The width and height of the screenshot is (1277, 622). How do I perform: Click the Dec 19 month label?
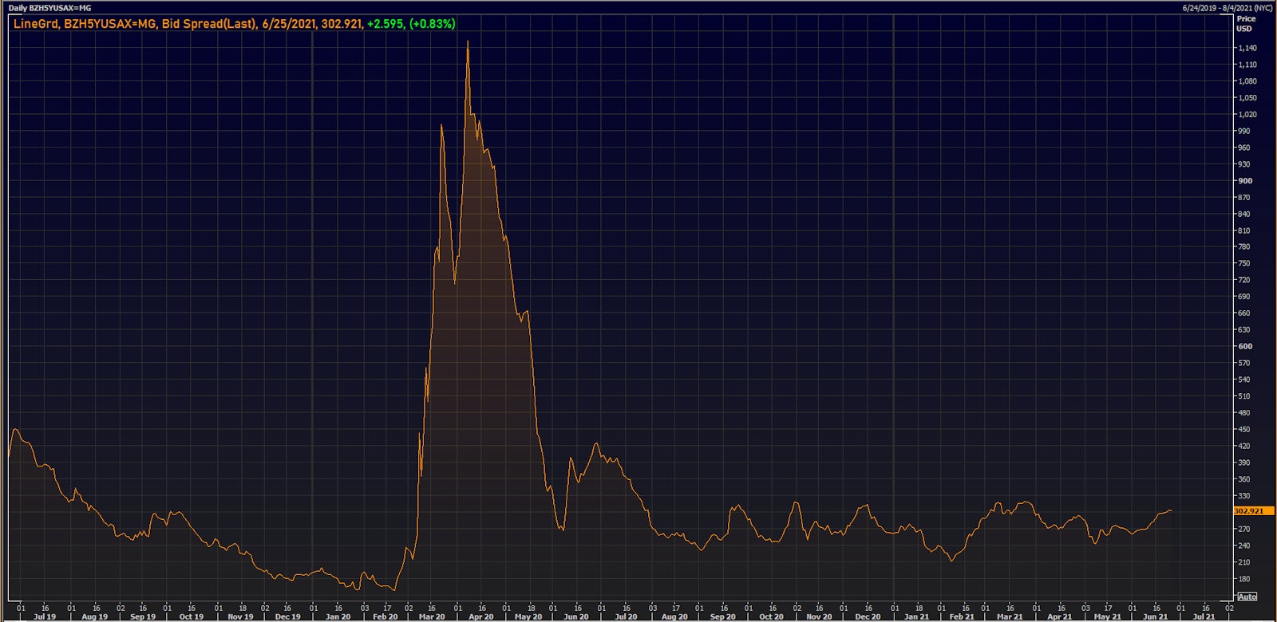[288, 616]
